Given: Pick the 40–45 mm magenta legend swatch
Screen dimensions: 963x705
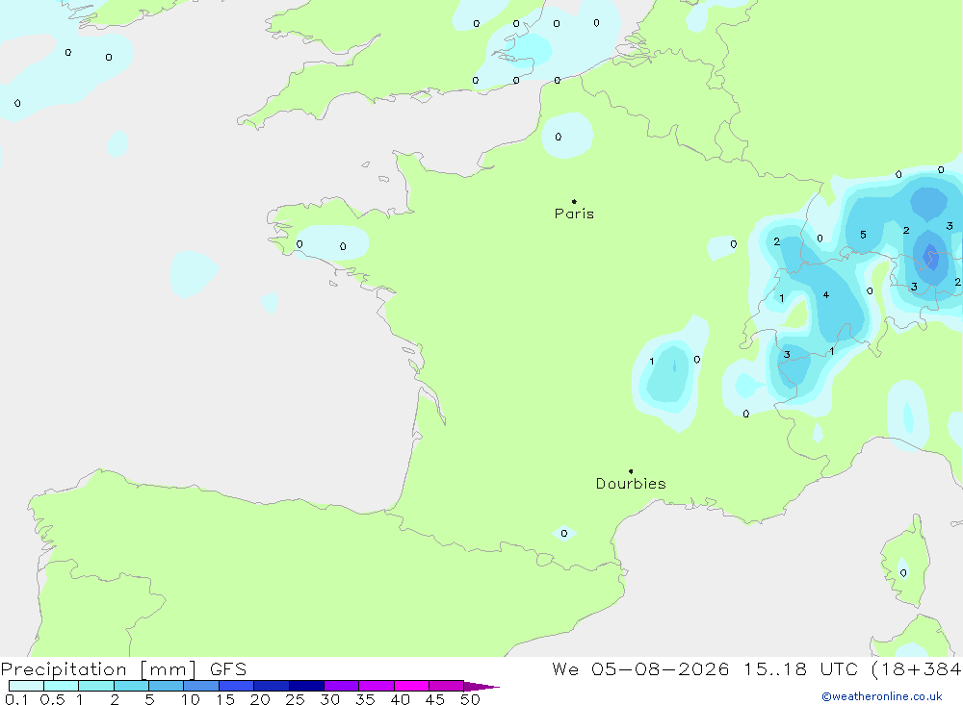Looking at the screenshot, I should [x=411, y=686].
